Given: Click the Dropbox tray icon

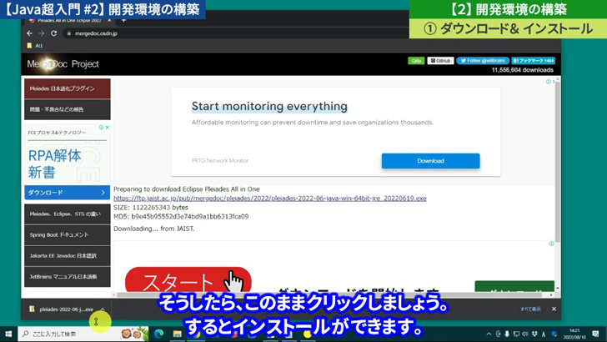Looking at the screenshot, I should tap(534, 334).
